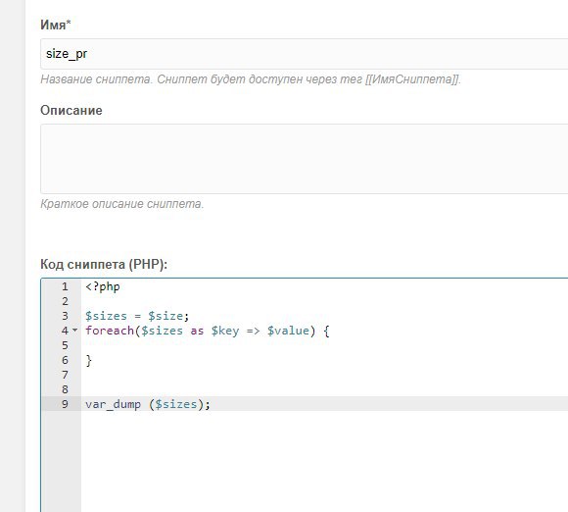Click empty editor area below the code
Viewport: 568px width, 512px height.
coord(322,461)
